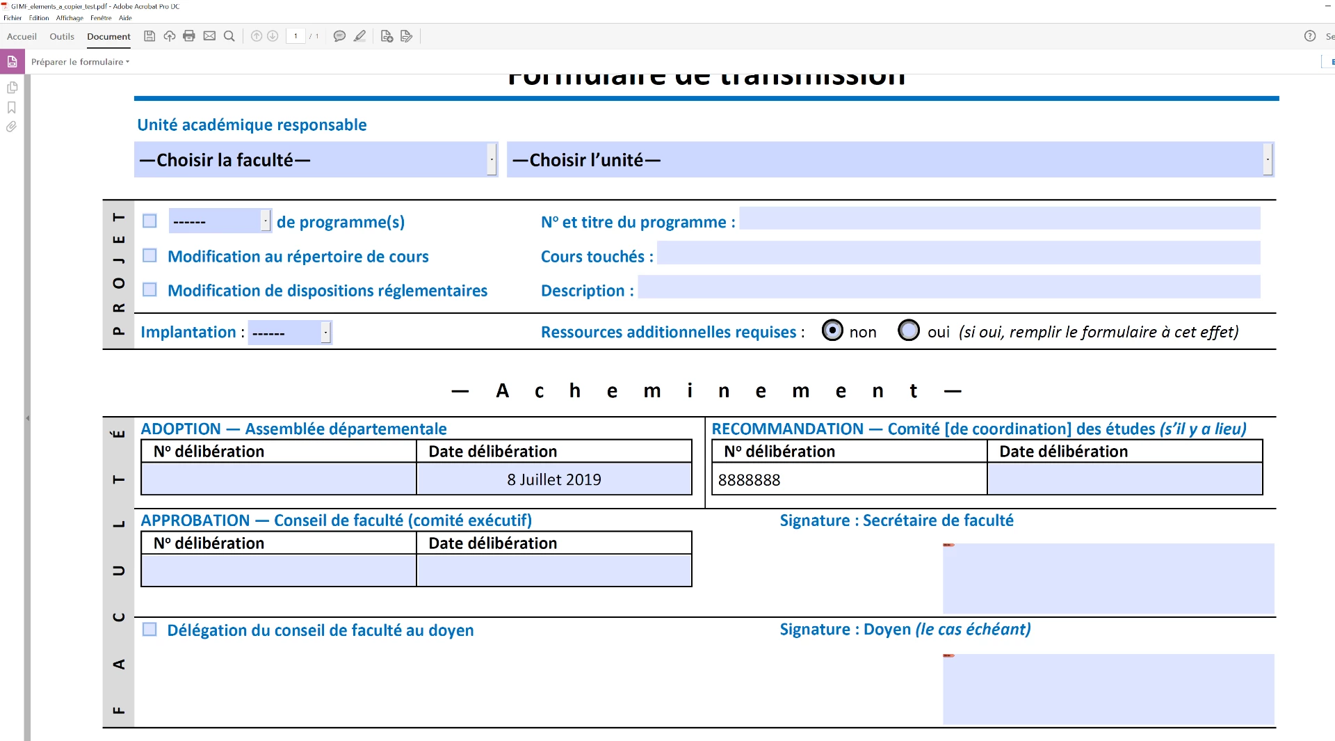Click 'APPROBATION — Conseil de faculté' heading

(x=336, y=520)
